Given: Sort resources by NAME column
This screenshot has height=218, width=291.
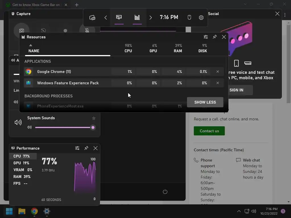Looking at the screenshot, I should [x=34, y=51].
